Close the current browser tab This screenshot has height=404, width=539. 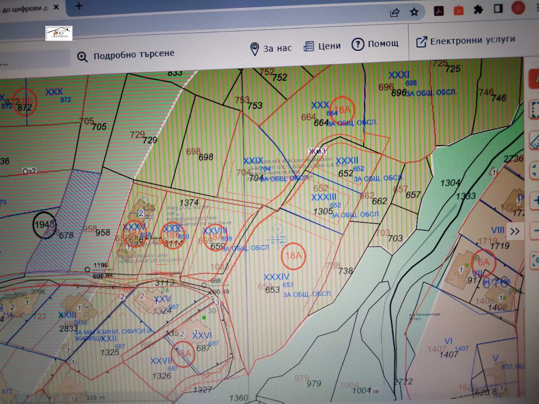coord(56,7)
